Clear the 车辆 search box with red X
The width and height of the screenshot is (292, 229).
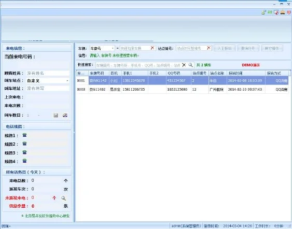tap(152, 48)
